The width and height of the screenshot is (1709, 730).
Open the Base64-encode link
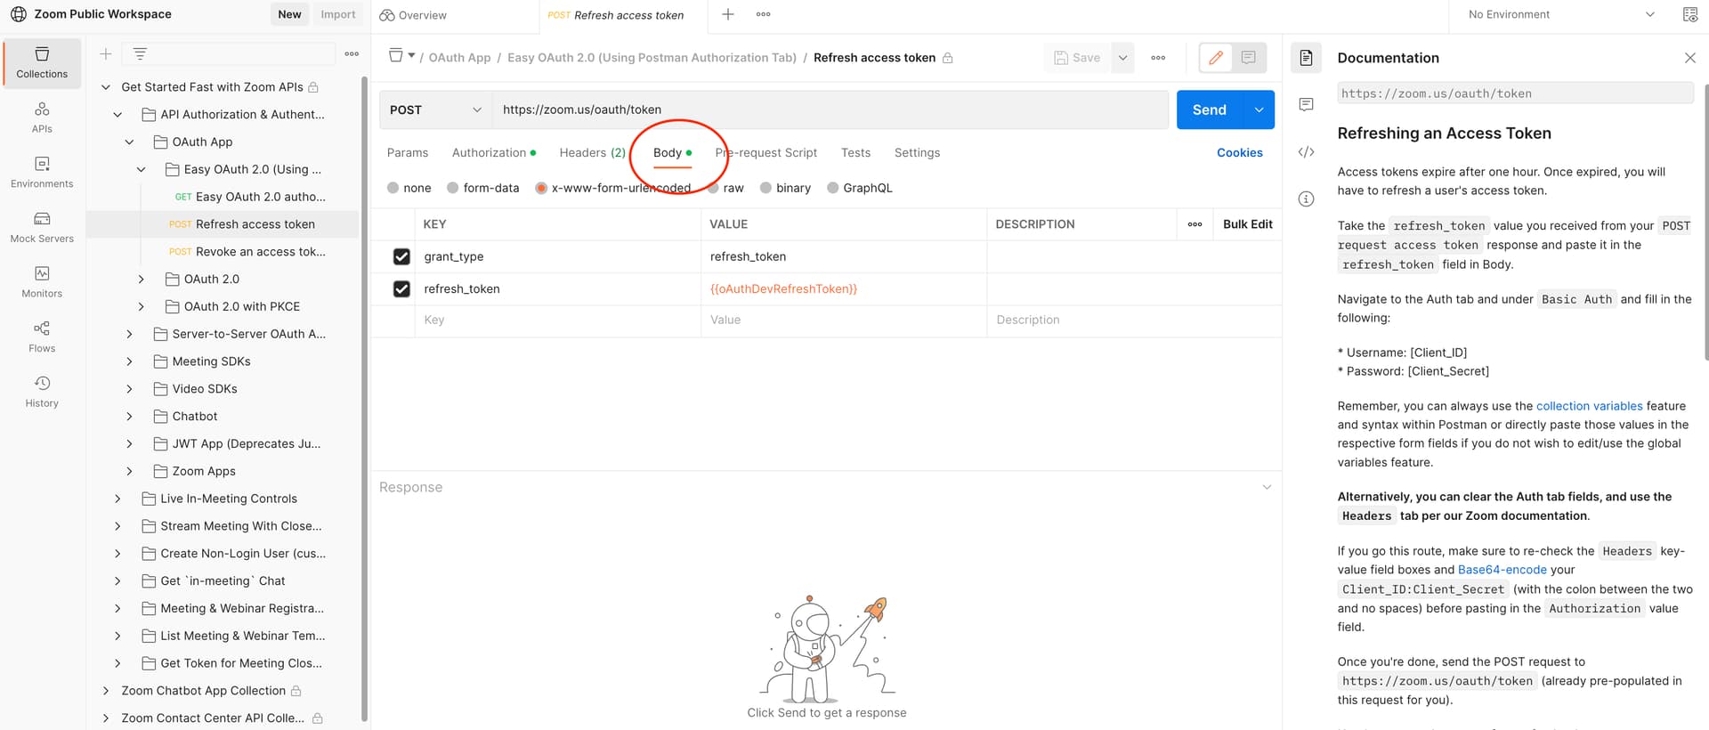tap(1502, 570)
